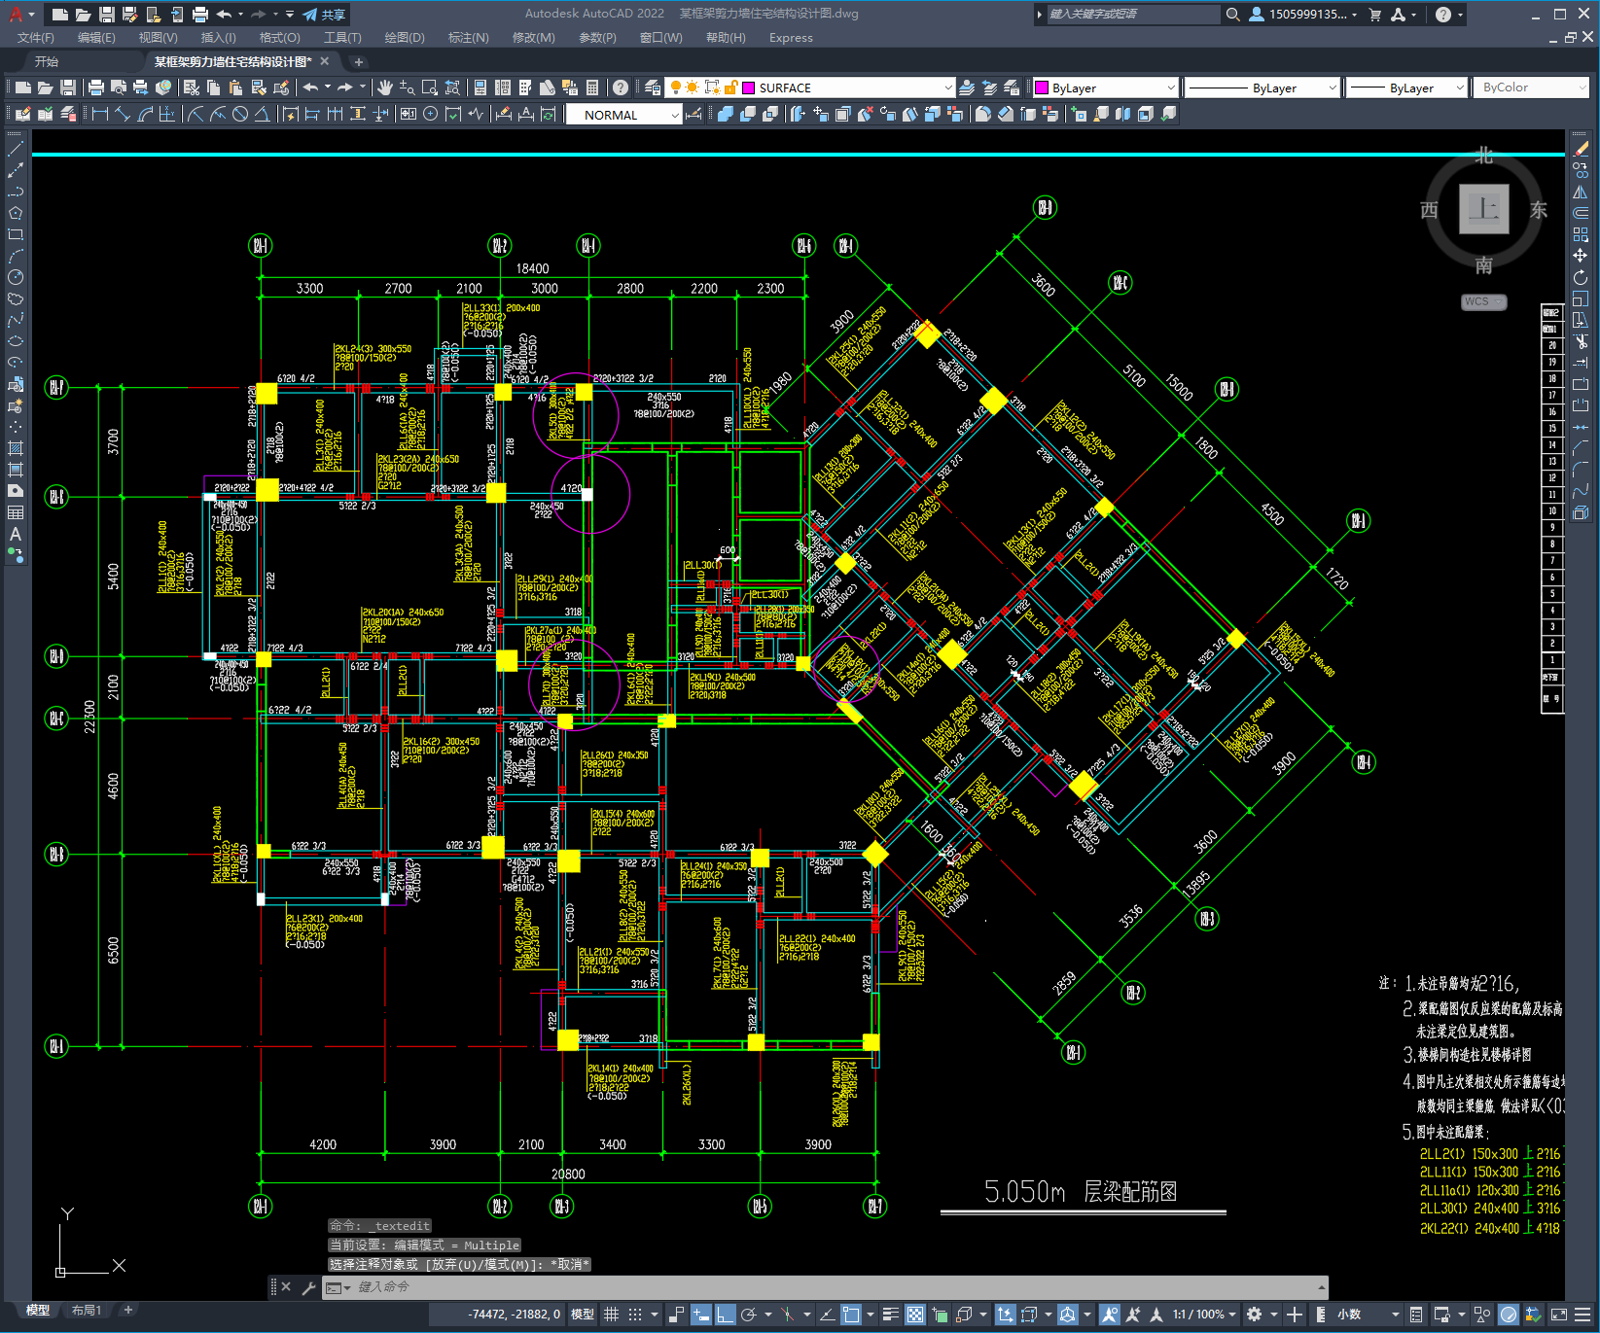Select the Rectangle tool

(x=16, y=234)
